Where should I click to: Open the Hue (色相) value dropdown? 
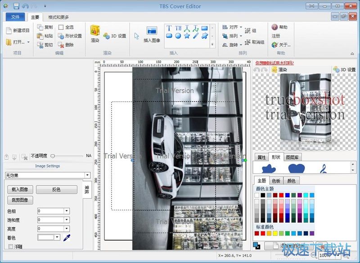tap(67, 211)
